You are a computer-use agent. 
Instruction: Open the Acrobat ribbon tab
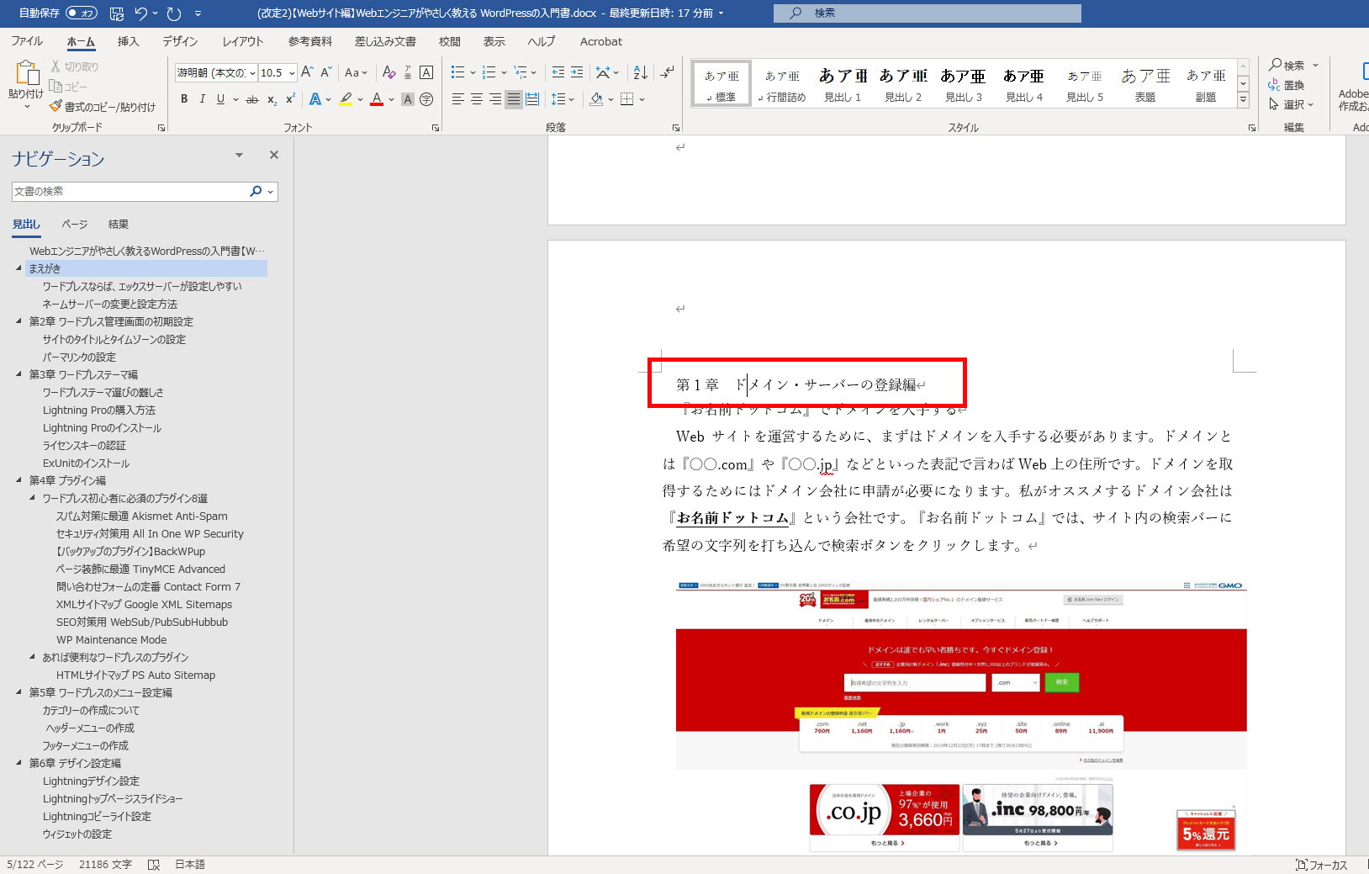[x=601, y=41]
